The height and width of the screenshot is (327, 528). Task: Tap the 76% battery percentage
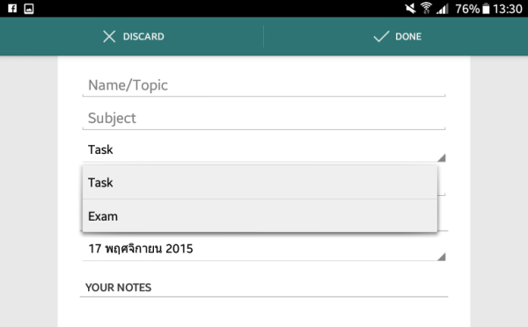pos(467,9)
